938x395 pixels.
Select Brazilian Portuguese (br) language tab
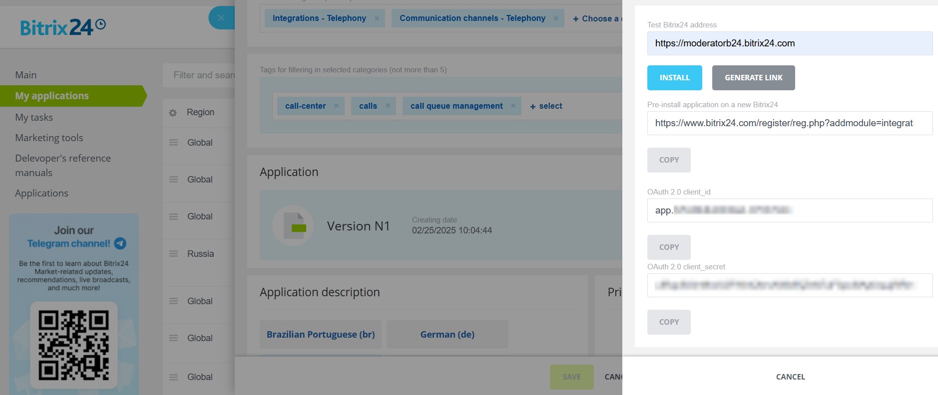coord(320,334)
